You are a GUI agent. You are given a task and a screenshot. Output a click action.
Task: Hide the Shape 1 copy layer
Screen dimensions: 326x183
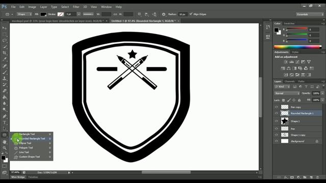coord(276,135)
